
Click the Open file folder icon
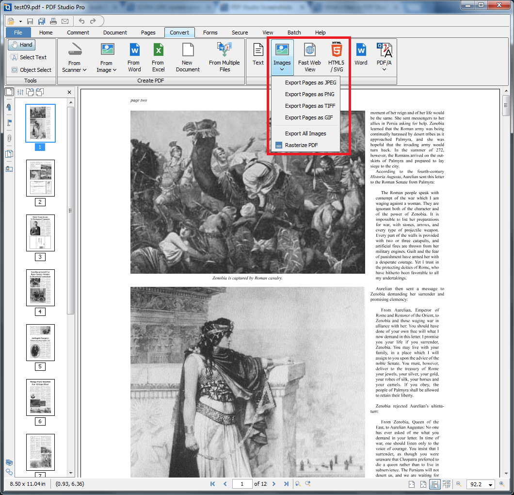pyautogui.click(x=11, y=21)
